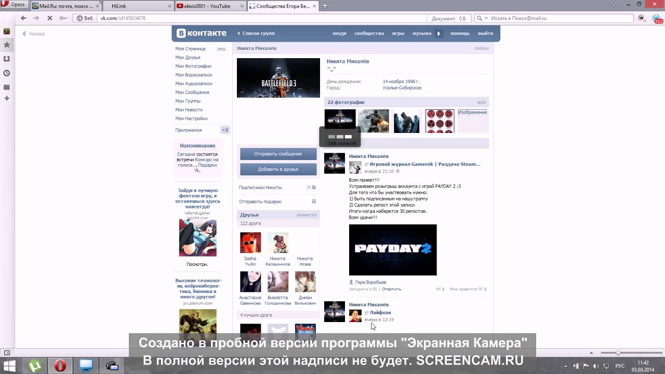The width and height of the screenshot is (665, 374).
Task: Open the Assassin's Creed photo thumbnail
Action: point(406,121)
